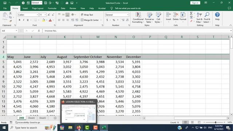Click the Name Box showing A4
This screenshot has width=233, height=131.
9,31
